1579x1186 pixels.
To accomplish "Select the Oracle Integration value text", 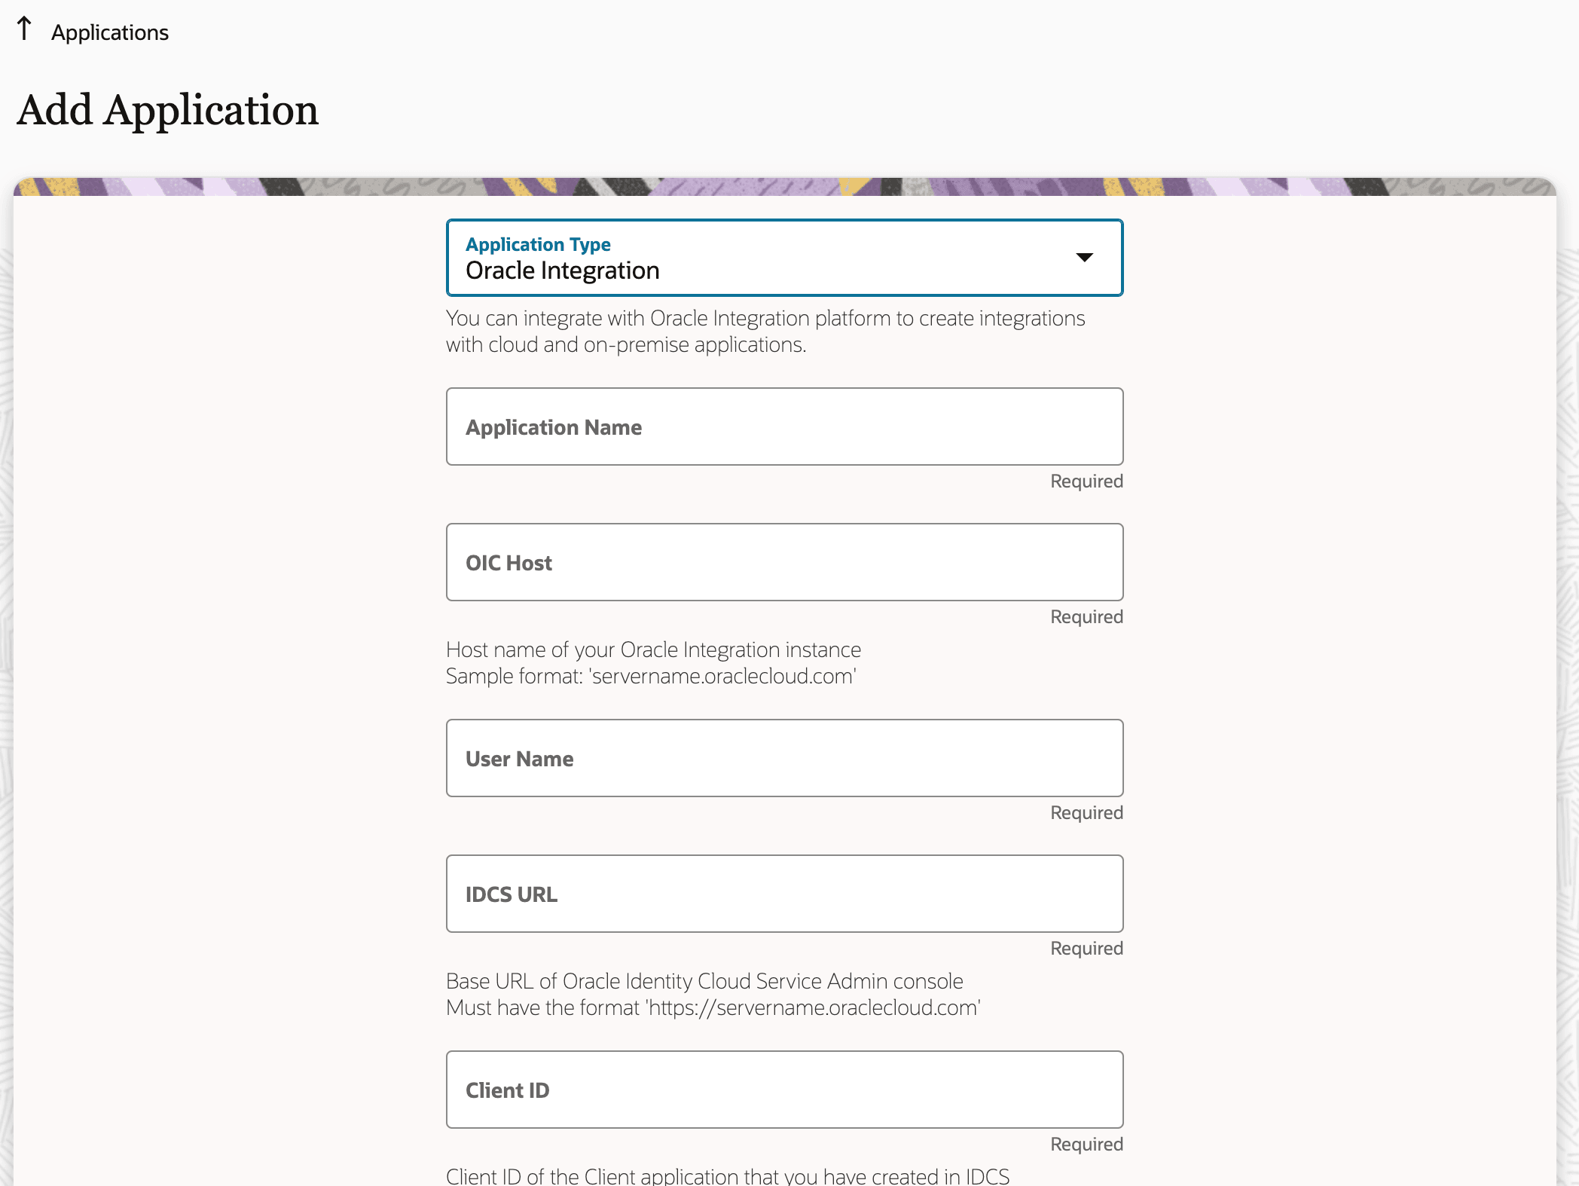I will point(562,271).
